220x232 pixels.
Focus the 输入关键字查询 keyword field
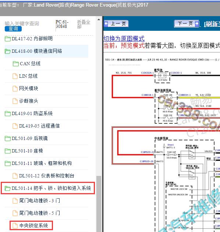22,23
